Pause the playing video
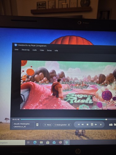This screenshot has height=155, width=116. (92, 124)
